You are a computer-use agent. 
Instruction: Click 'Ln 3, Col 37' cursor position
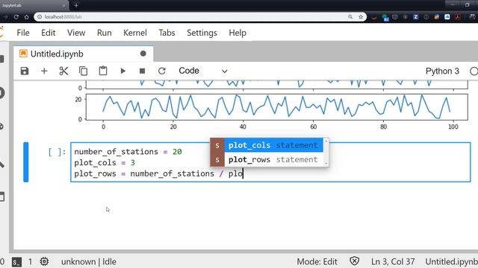(x=393, y=261)
